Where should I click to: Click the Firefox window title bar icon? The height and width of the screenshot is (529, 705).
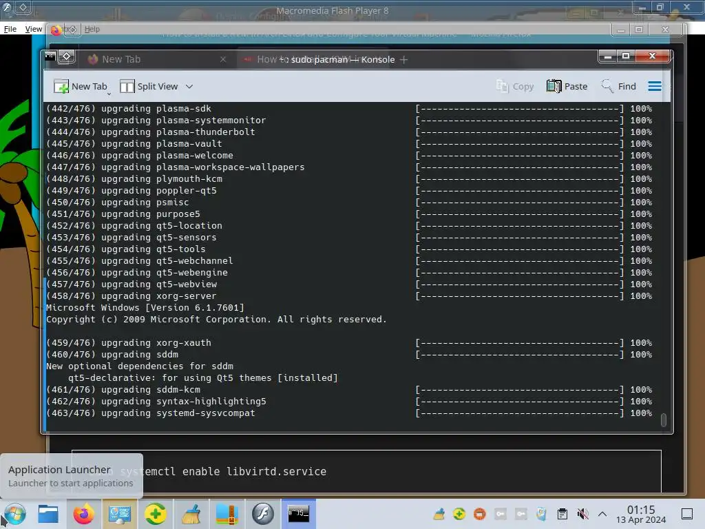click(x=56, y=30)
